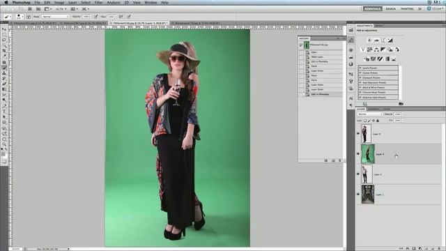Add a Black & White adjustment layer
Viewport: 446px width, 251px height.
point(383,50)
